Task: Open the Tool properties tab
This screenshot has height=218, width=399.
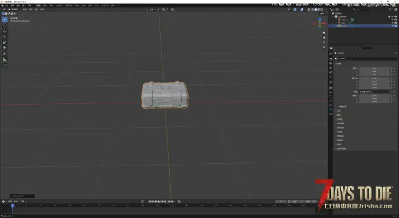Action: [x=331, y=53]
